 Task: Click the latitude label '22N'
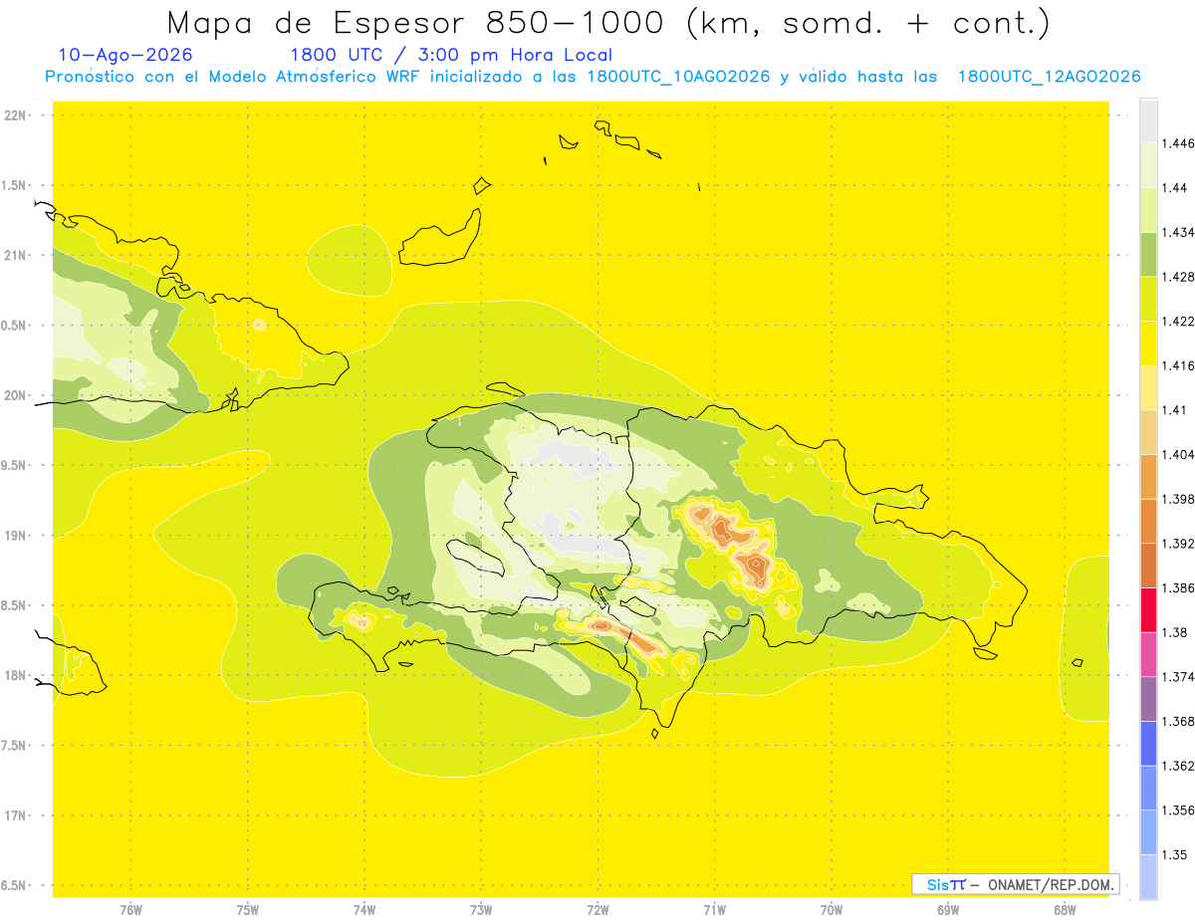click(15, 115)
